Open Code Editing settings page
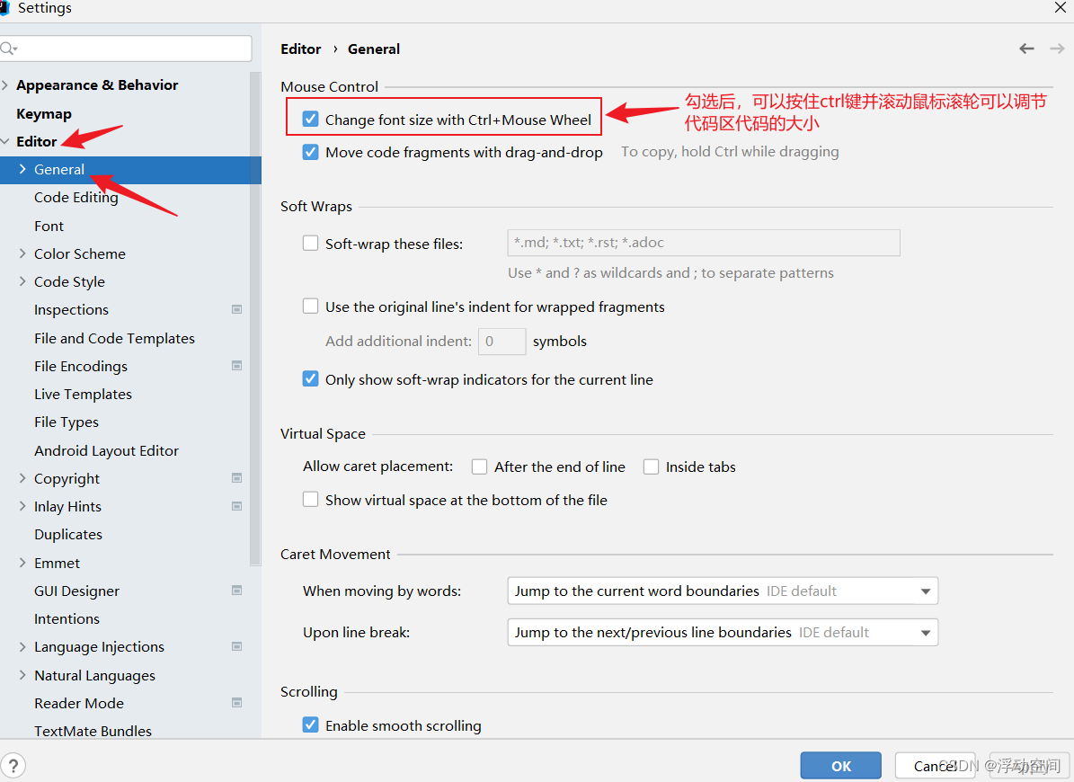Viewport: 1074px width, 782px height. click(76, 197)
